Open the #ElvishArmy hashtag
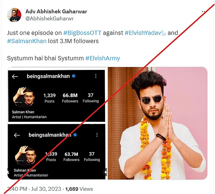215x194 pixels. (103, 58)
